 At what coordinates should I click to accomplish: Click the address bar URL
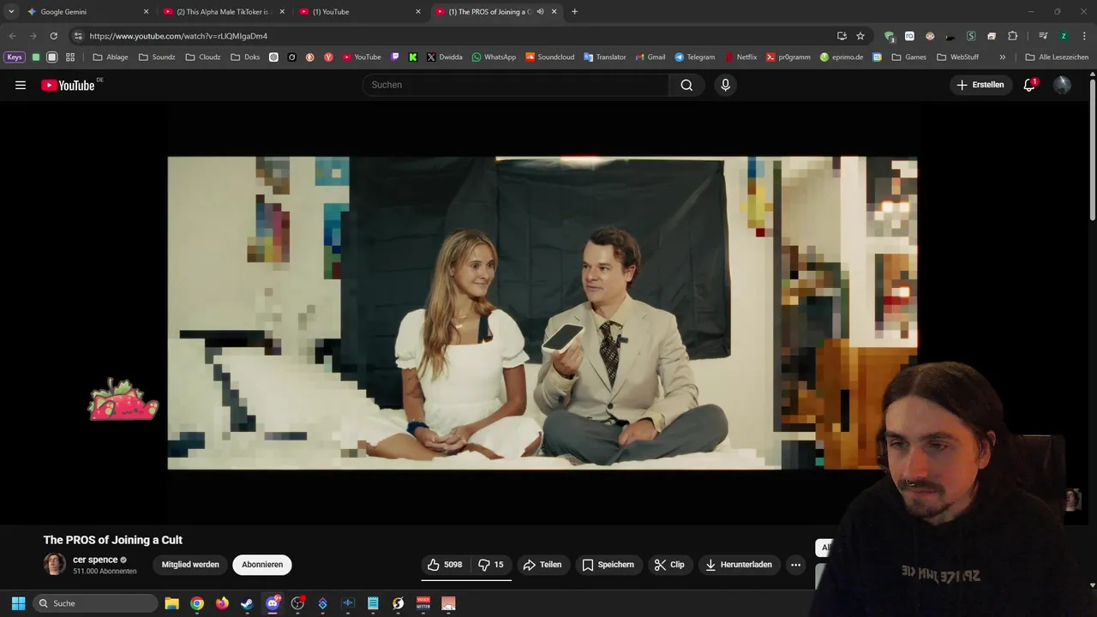(x=178, y=36)
